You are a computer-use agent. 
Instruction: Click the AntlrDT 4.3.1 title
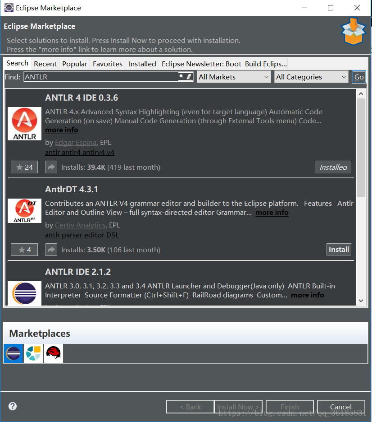click(x=72, y=189)
